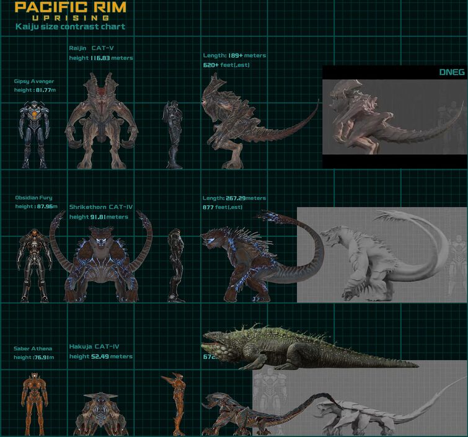
Task: Open the gray Shrikethorn sculpt render
Action: point(382,255)
